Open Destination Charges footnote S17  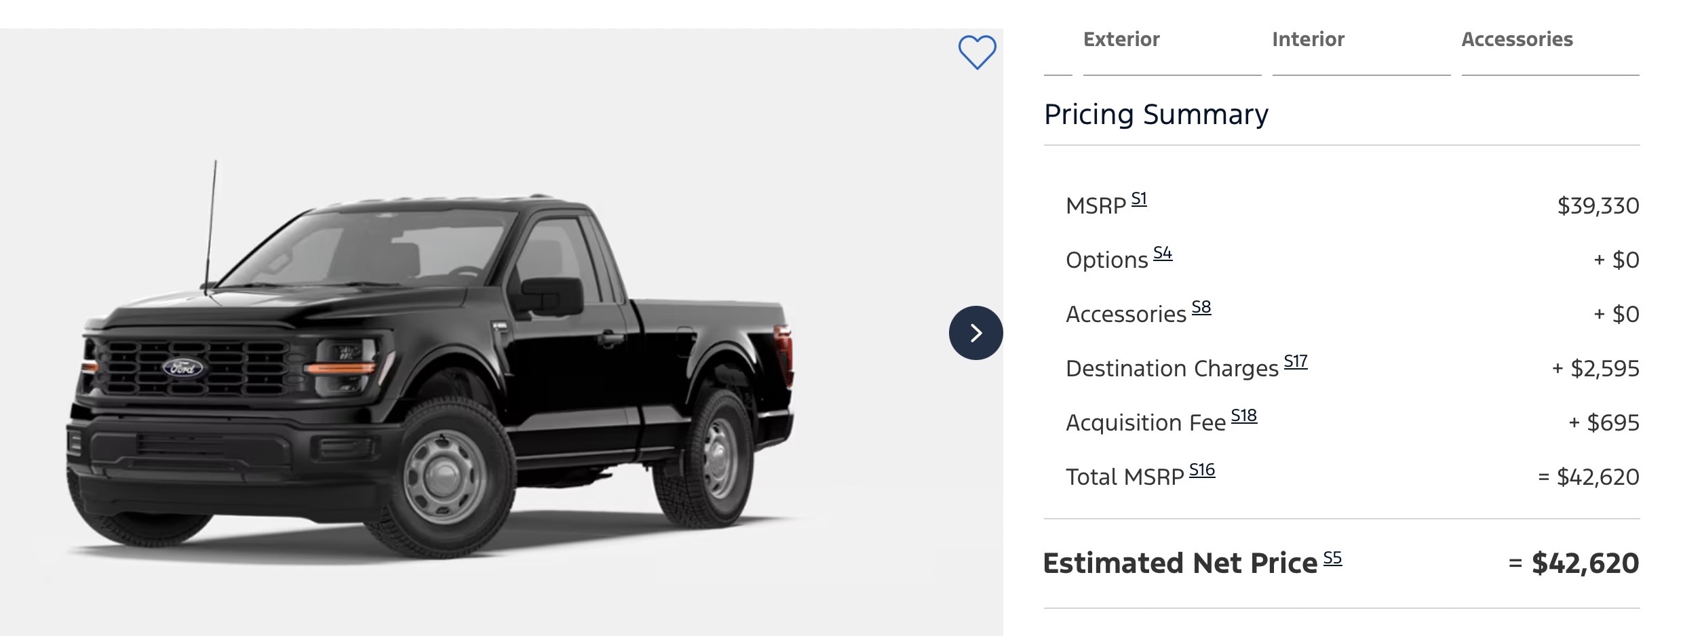(1296, 362)
